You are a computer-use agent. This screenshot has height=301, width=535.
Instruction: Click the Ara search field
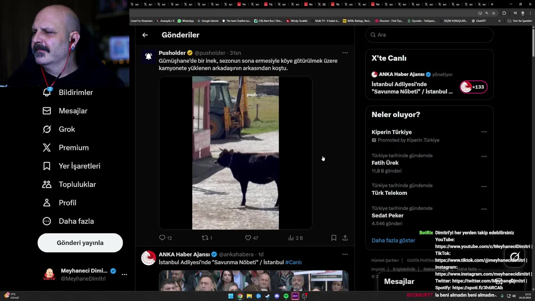(x=429, y=35)
